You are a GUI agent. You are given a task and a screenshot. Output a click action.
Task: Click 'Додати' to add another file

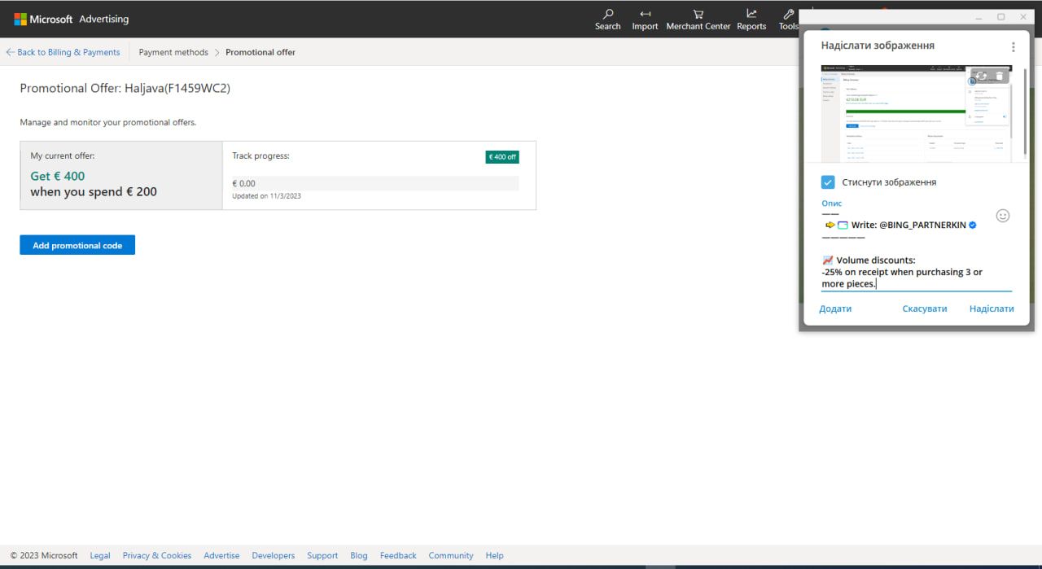click(x=835, y=309)
